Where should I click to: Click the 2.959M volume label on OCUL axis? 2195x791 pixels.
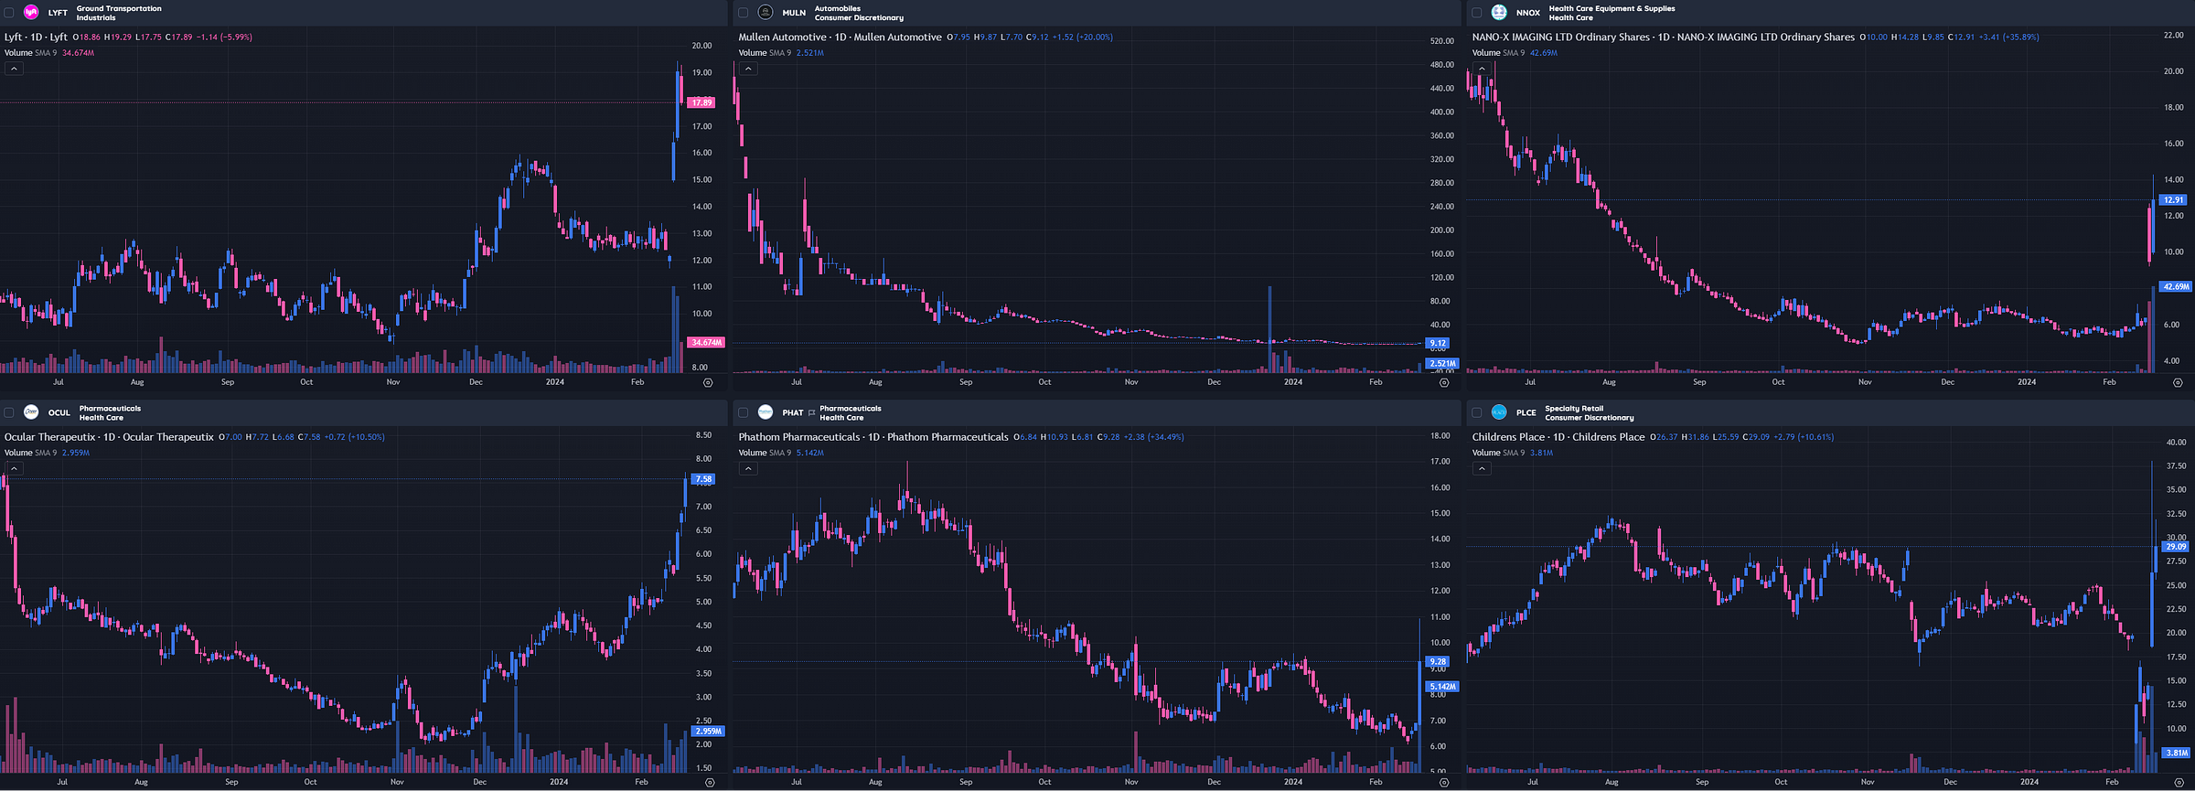(708, 732)
